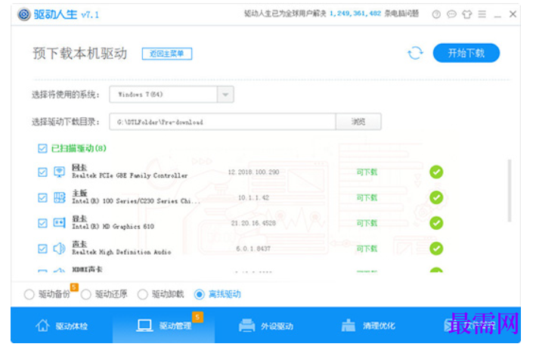
Task: Click green checkmark for Realtek PCIe driver
Action: (436, 172)
